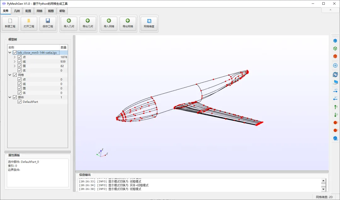Set view along green Y- down arrow
Screen dimensions: 340x200
click(x=335, y=115)
